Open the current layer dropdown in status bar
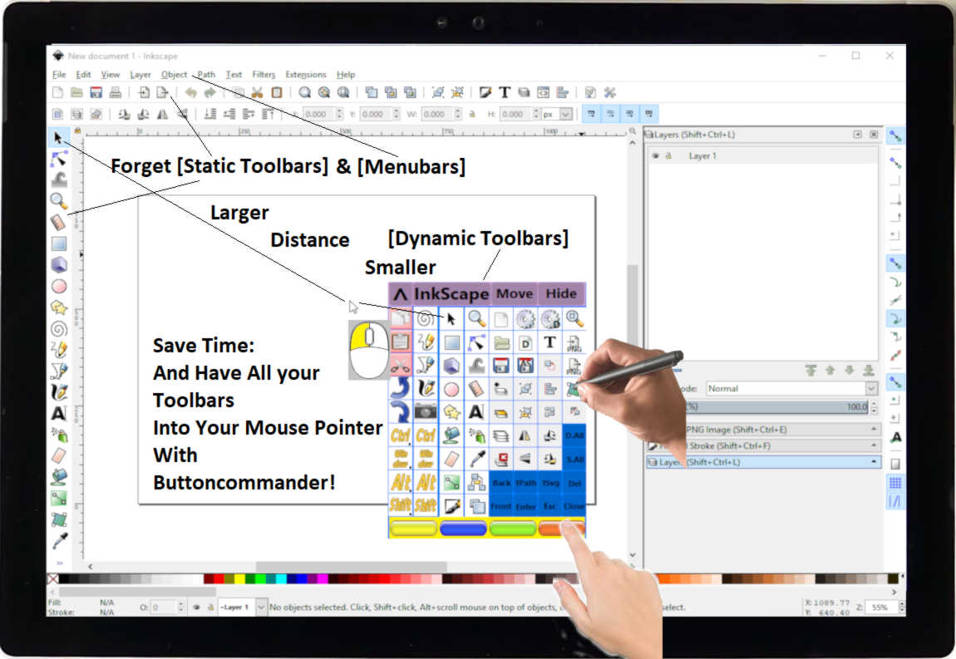 pos(260,607)
